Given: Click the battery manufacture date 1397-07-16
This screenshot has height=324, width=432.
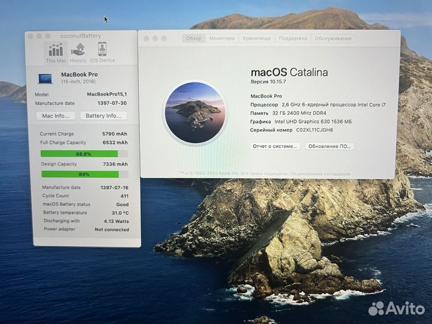Looking at the screenshot, I should [x=115, y=187].
